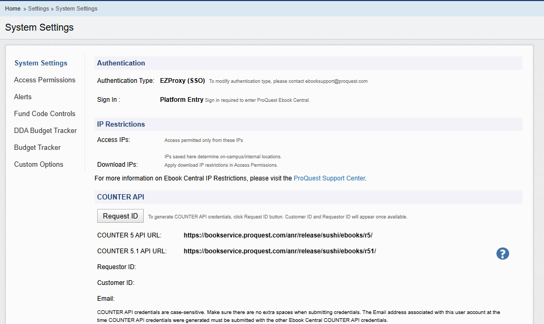Click 'Access permitted only from these IPs' note
Screen dimensions: 544x324
(204, 140)
